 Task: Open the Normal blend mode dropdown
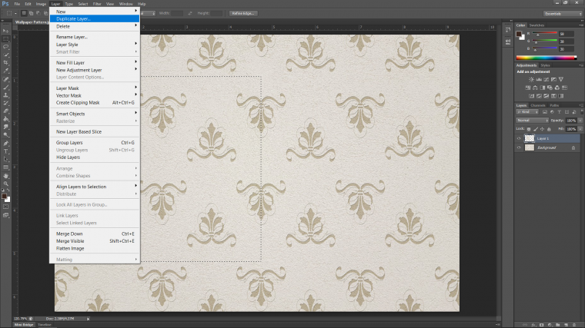pos(532,121)
